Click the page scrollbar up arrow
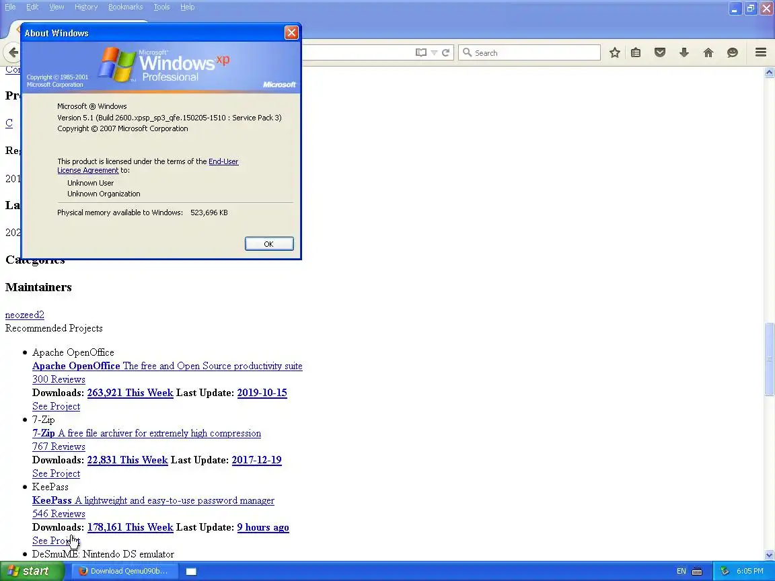 [769, 72]
